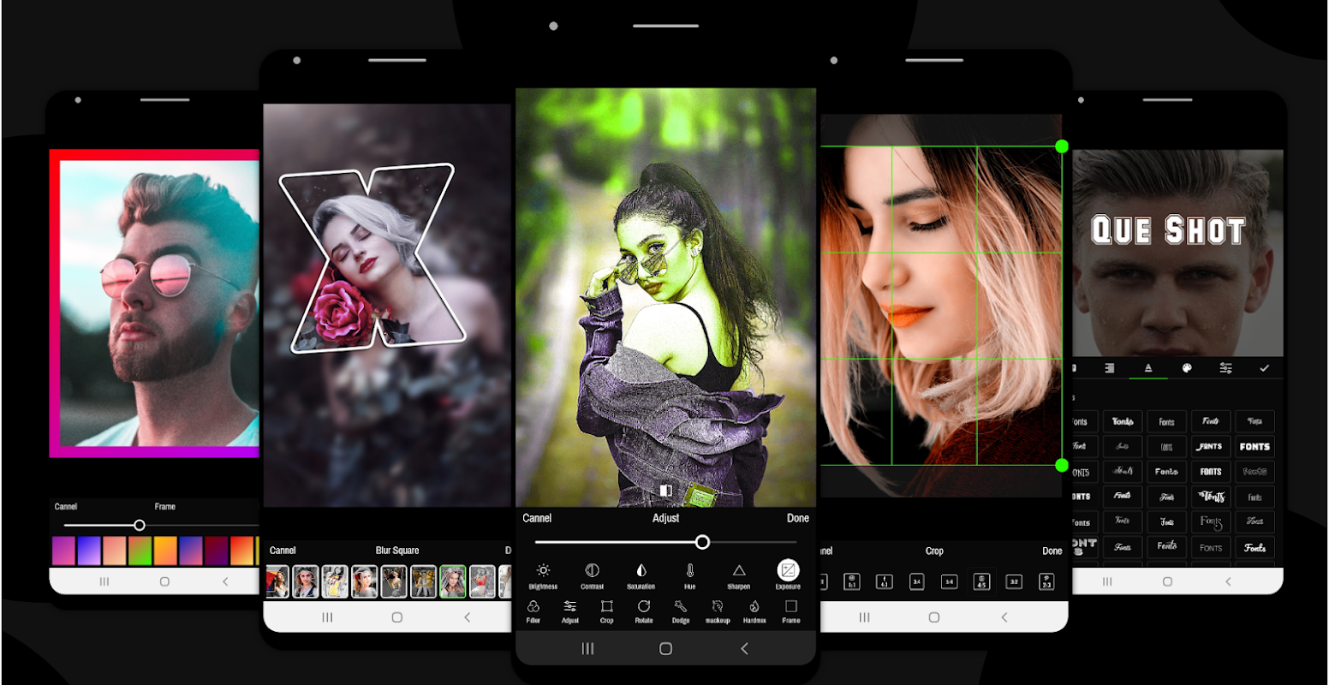
Task: Set the Frame size slider handle
Action: (x=140, y=525)
